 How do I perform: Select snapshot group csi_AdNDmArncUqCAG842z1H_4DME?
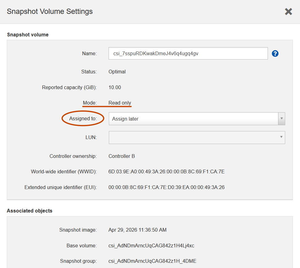point(152,261)
